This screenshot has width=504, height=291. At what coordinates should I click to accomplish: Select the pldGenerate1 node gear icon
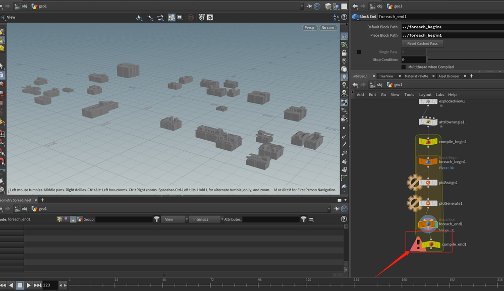[x=415, y=203]
